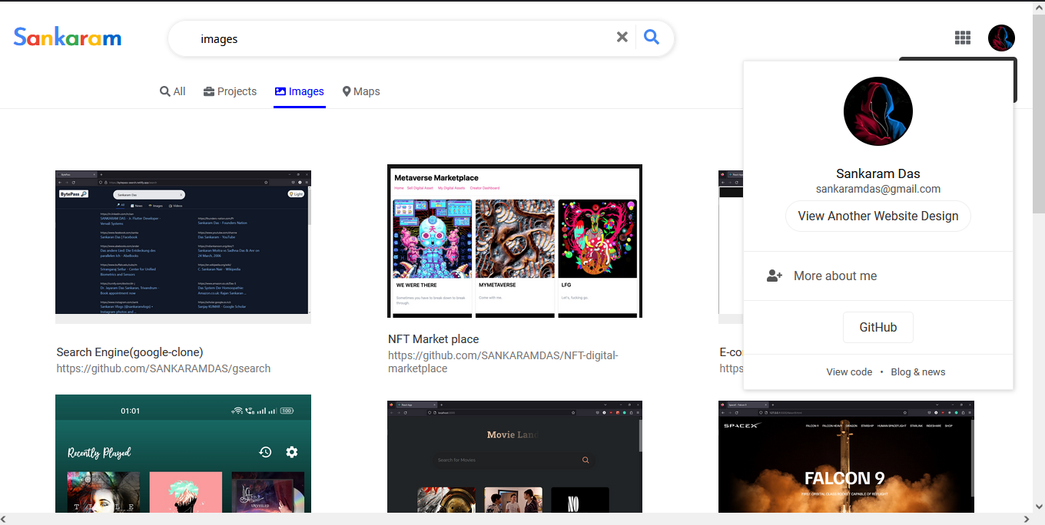Open the Projects tab

coord(230,91)
